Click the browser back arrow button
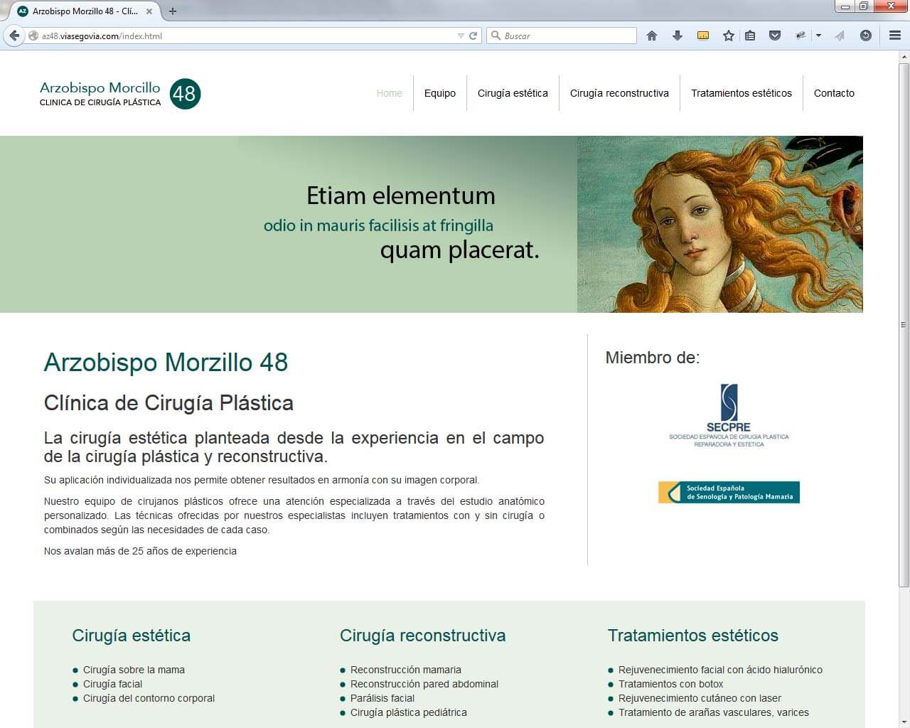 tap(14, 36)
